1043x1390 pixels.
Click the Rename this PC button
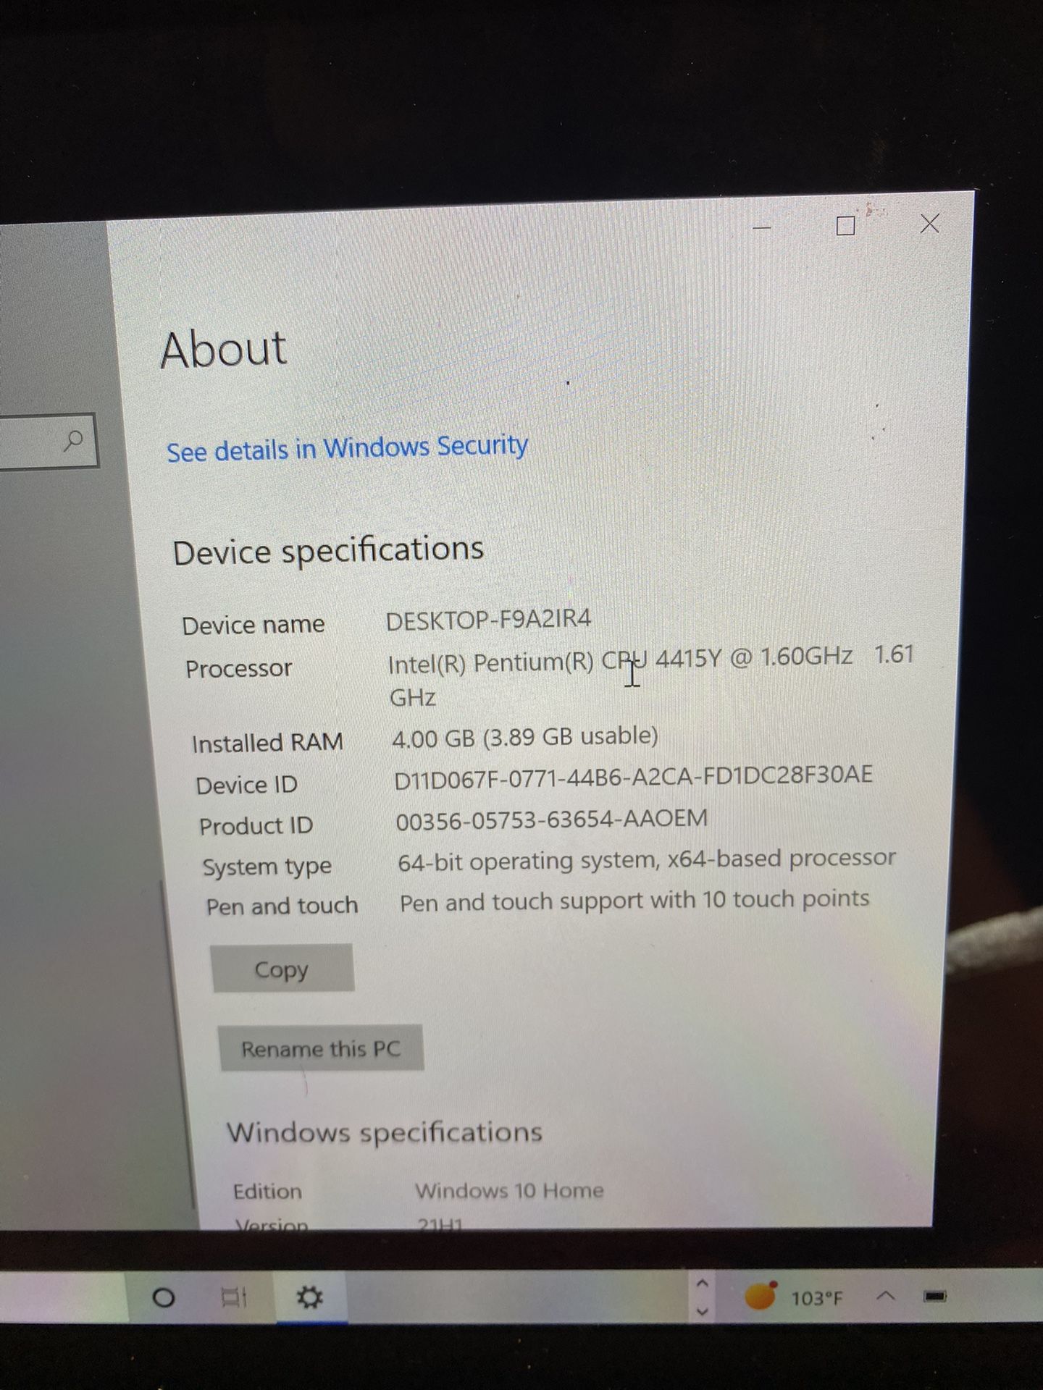click(320, 1048)
